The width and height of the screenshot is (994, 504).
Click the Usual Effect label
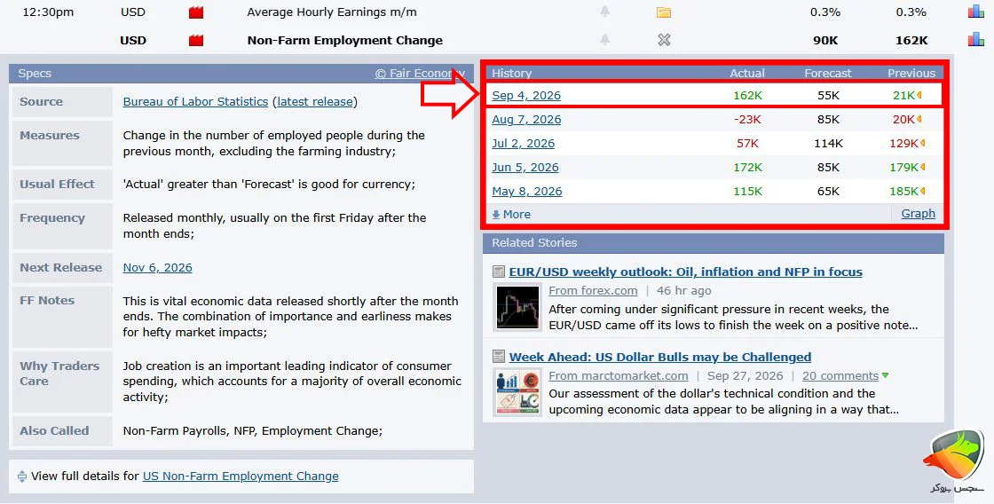[57, 184]
